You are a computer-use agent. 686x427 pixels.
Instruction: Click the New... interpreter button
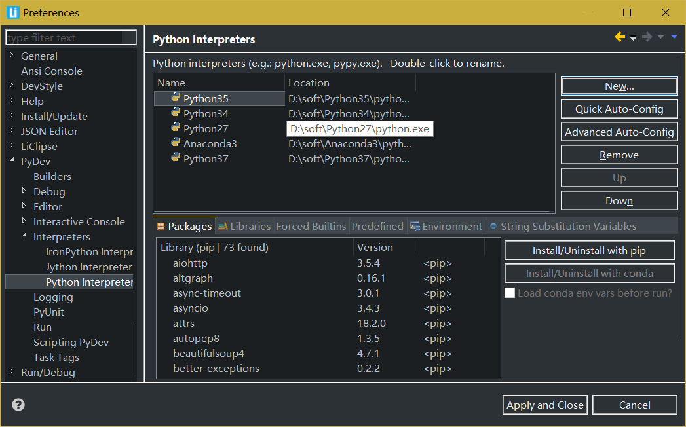coord(619,86)
